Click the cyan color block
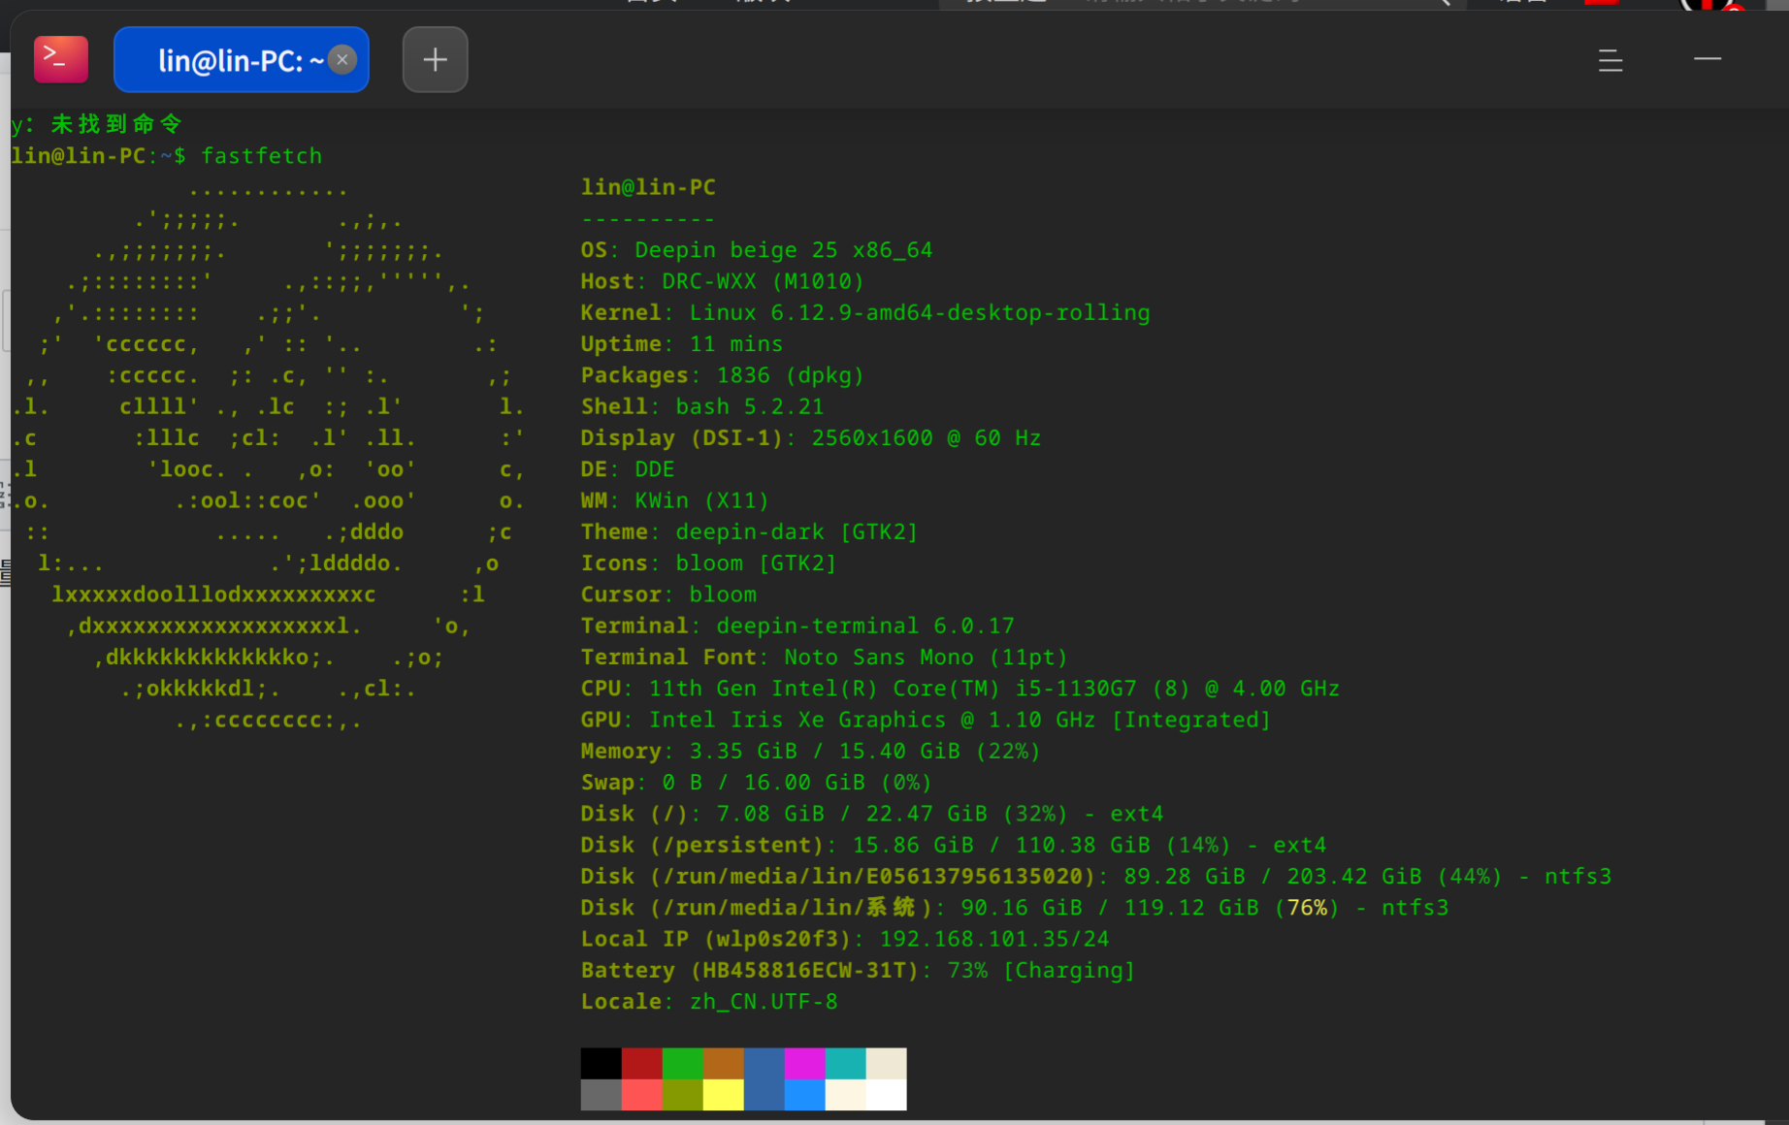The height and width of the screenshot is (1125, 1789). click(x=845, y=1063)
